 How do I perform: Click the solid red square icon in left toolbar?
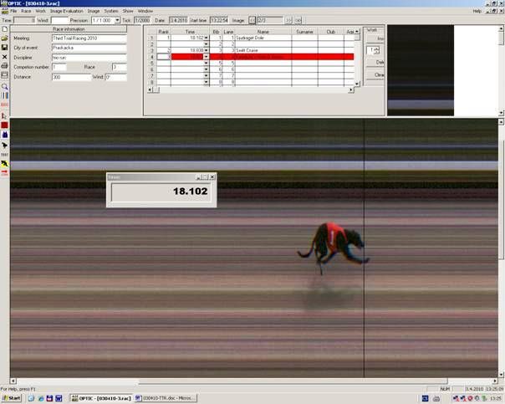4,125
